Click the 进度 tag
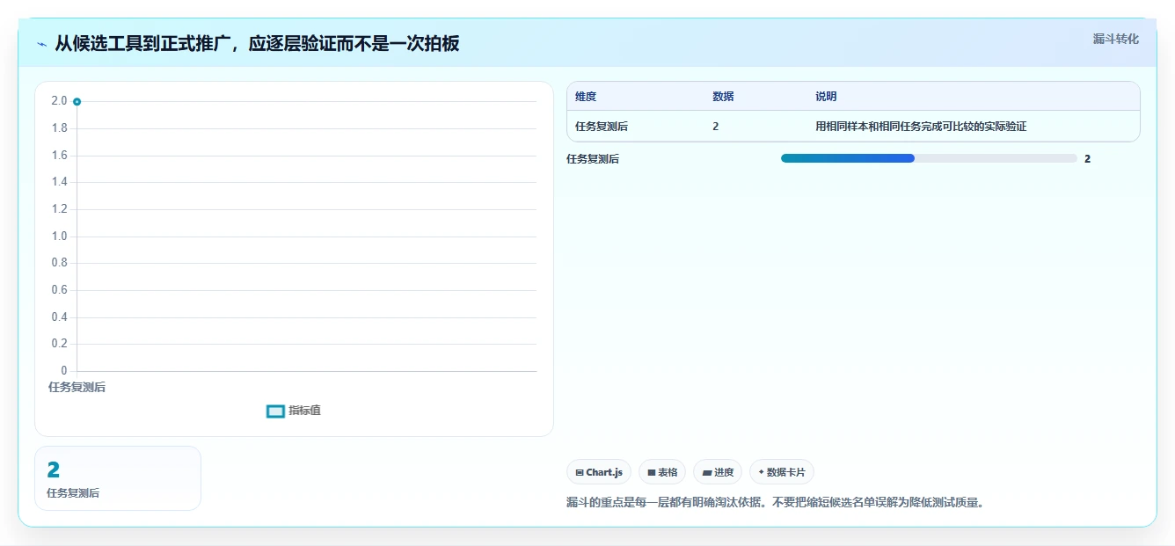Image resolution: width=1175 pixels, height=546 pixels. tap(718, 472)
